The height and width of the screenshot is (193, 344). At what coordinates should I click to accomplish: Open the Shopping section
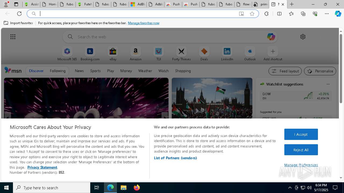(x=183, y=71)
